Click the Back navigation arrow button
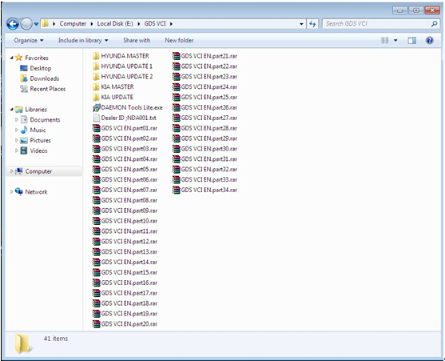 [x=13, y=24]
